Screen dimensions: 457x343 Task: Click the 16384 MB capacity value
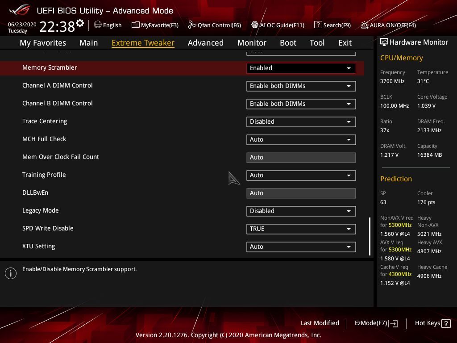(430, 155)
